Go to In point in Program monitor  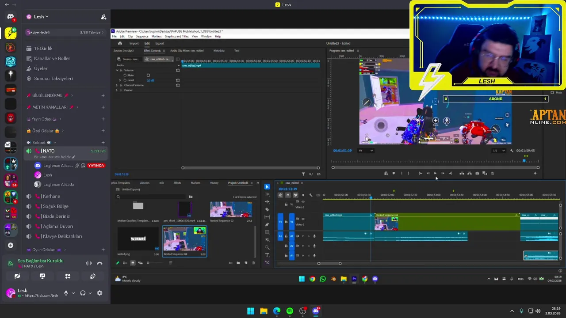point(421,173)
